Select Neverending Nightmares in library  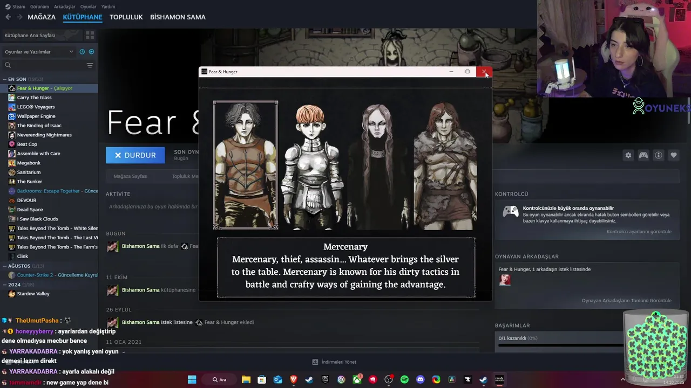[x=49, y=135]
